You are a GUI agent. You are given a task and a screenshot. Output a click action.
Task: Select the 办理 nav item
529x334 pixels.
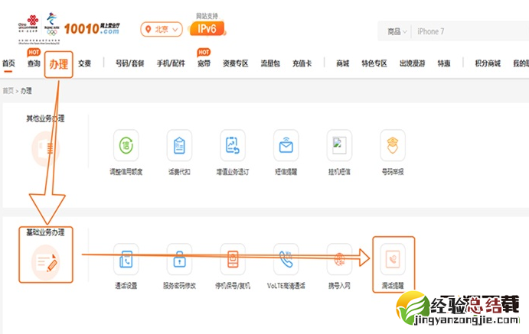click(x=59, y=64)
